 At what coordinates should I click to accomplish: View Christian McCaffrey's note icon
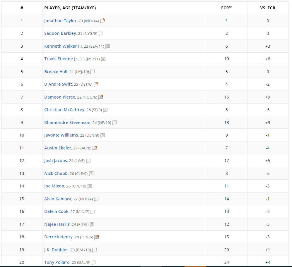pos(105,110)
